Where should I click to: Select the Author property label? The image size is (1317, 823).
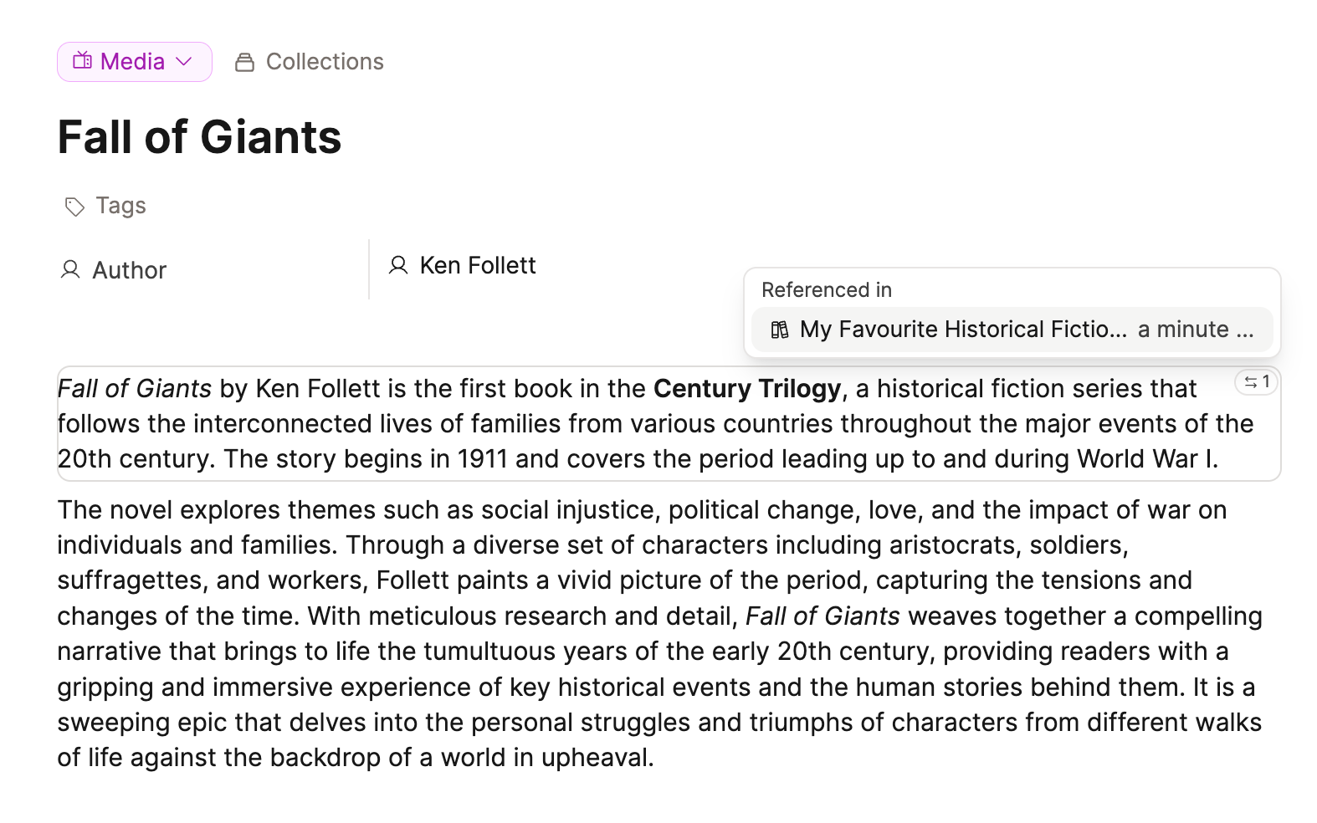(130, 270)
